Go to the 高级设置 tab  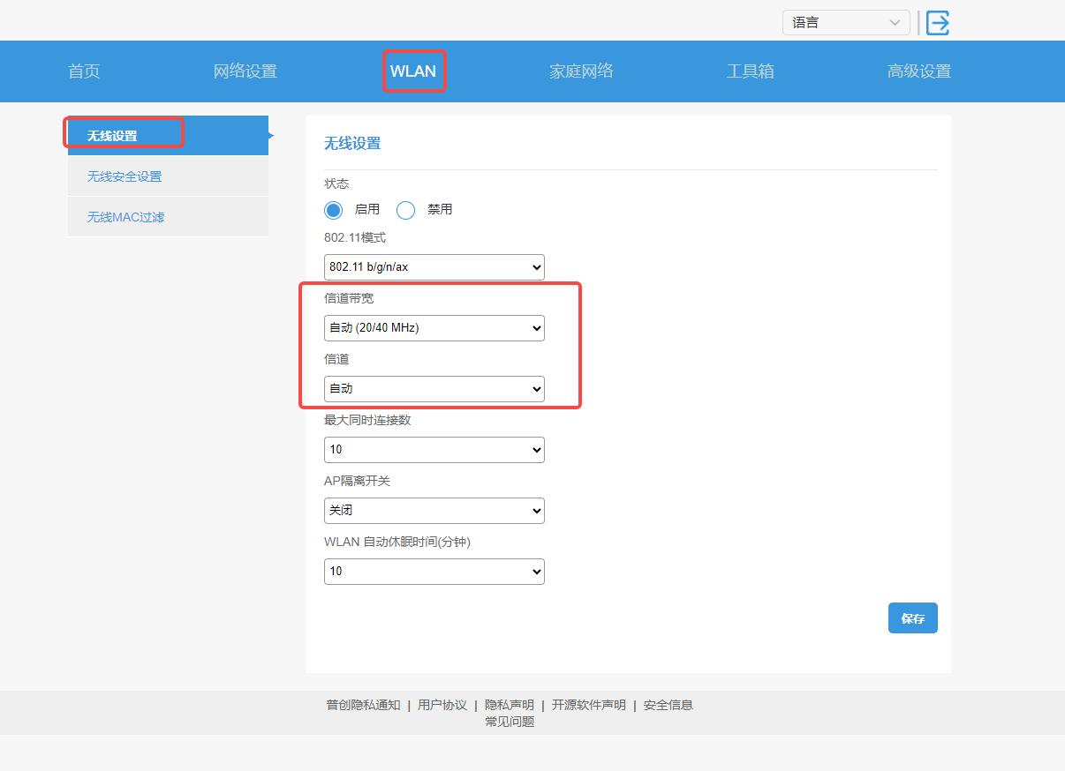pyautogui.click(x=918, y=71)
